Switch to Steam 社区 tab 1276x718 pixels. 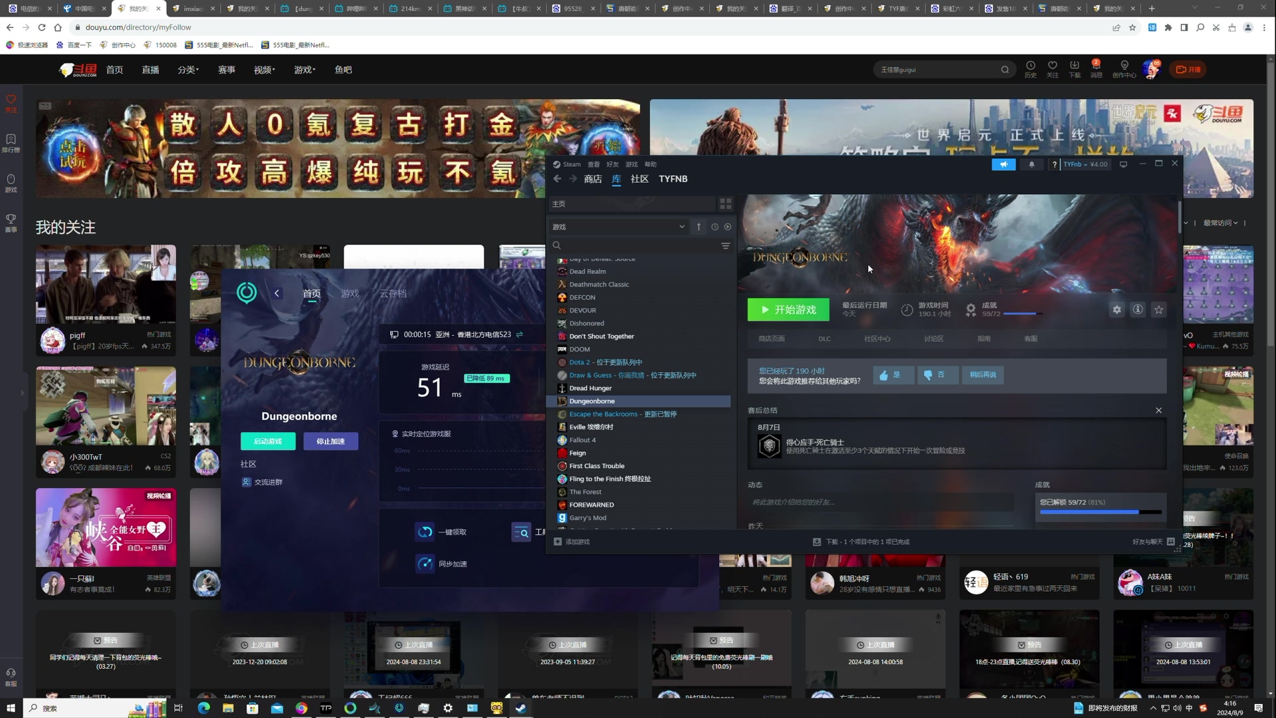(x=639, y=179)
